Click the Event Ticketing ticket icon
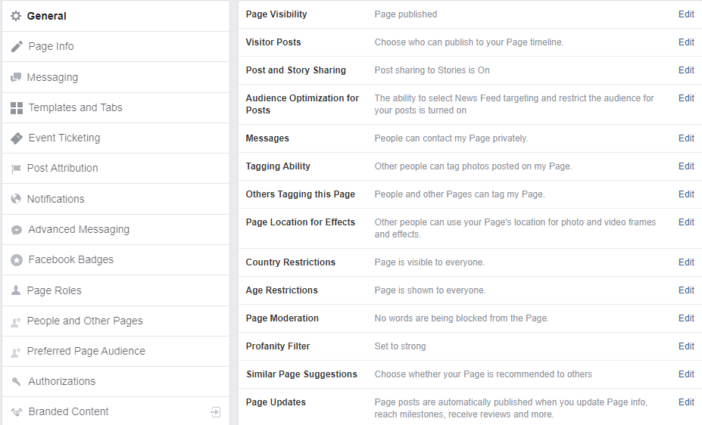Screen dimensions: 702x425 (x=17, y=138)
